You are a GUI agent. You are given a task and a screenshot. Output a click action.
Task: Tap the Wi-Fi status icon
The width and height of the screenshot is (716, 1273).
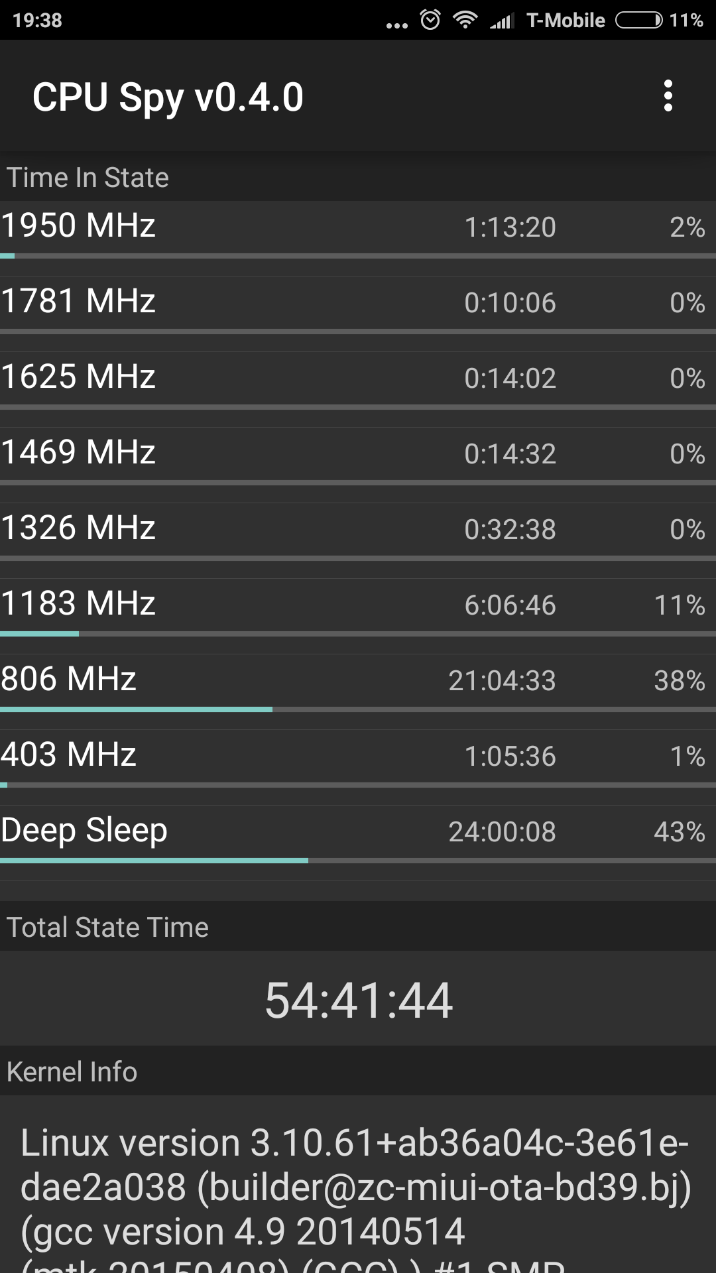click(465, 20)
